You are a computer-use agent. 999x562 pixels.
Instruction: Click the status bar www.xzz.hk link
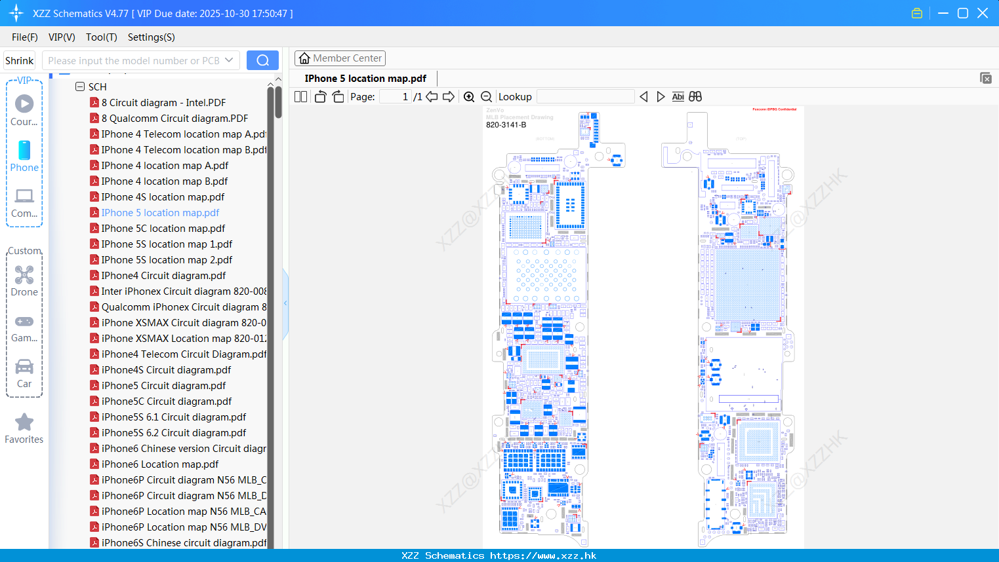click(x=543, y=555)
